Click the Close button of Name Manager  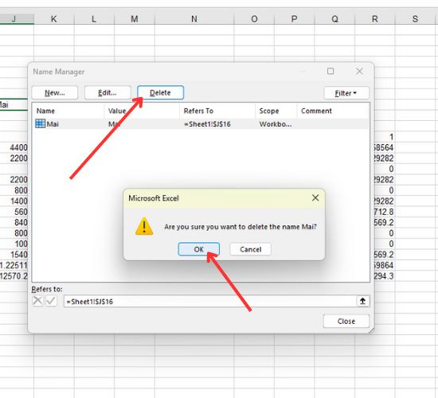click(346, 322)
